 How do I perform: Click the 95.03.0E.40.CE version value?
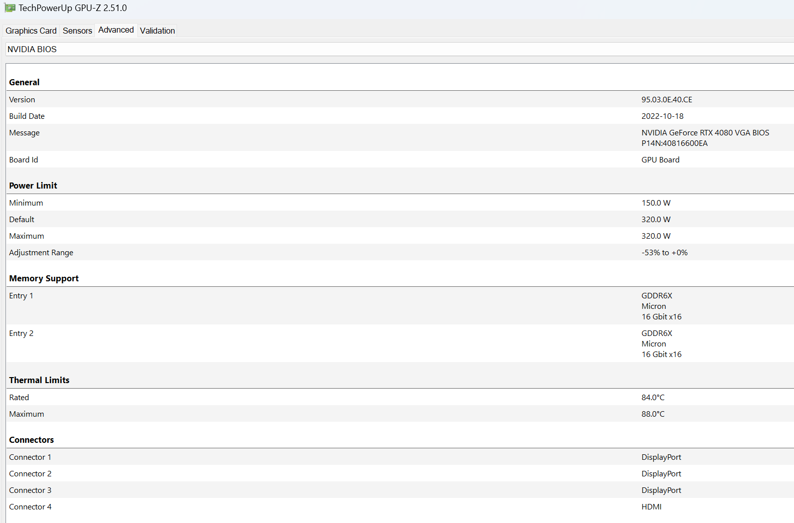click(667, 100)
